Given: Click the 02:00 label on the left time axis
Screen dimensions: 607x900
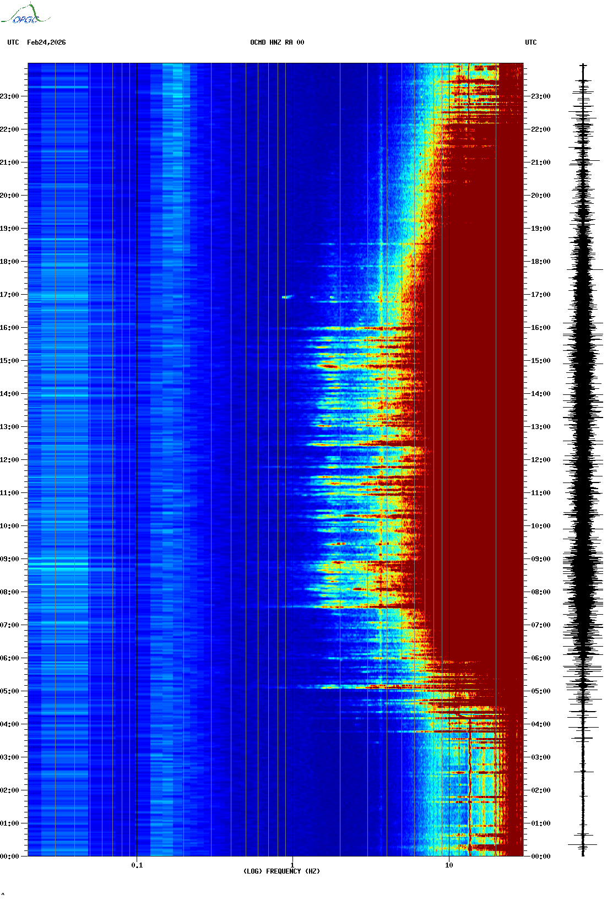Looking at the screenshot, I should coord(9,790).
